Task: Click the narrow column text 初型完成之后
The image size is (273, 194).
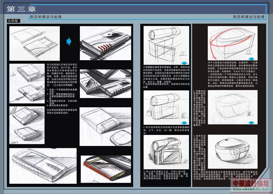Action: tap(199, 152)
